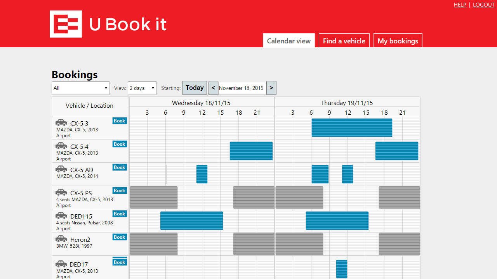The image size is (497, 279).
Task: Click the car icon beside CX-5 PS
Action: 61,193
